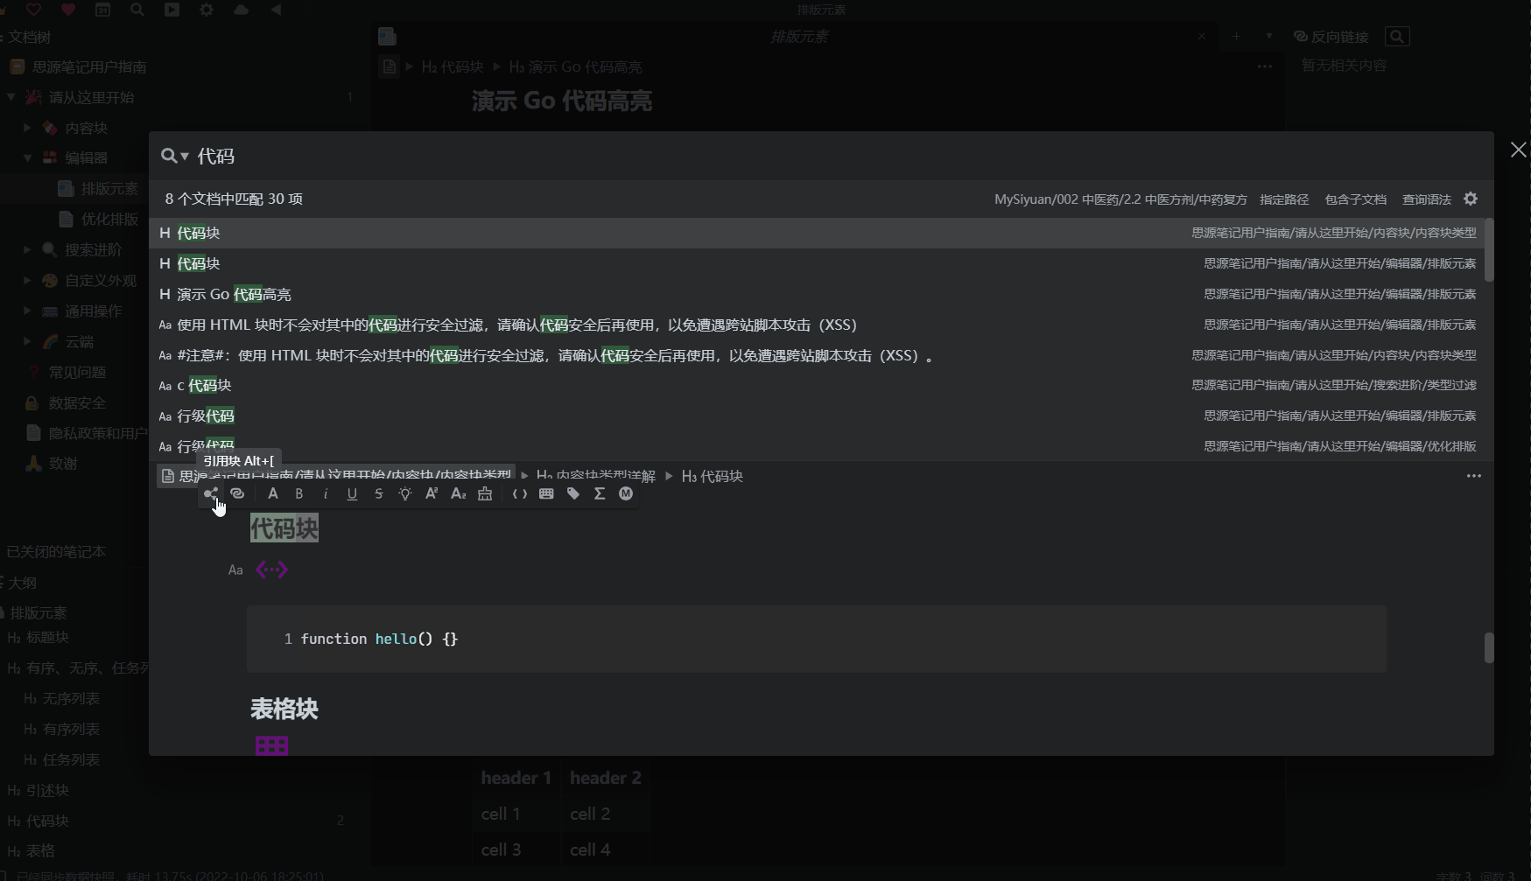Apply italic formatting

point(326,493)
